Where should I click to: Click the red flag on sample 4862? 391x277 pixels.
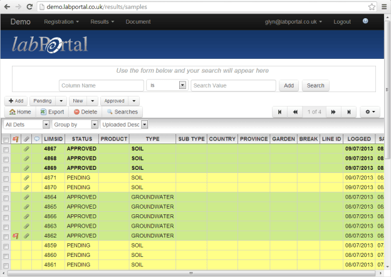pos(16,236)
